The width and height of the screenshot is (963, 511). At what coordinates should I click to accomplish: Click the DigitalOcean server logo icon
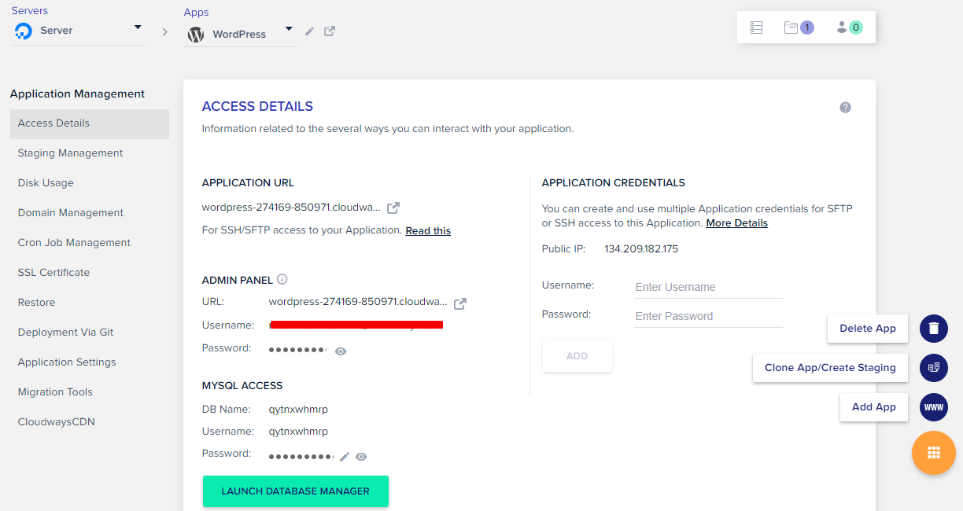(x=24, y=31)
